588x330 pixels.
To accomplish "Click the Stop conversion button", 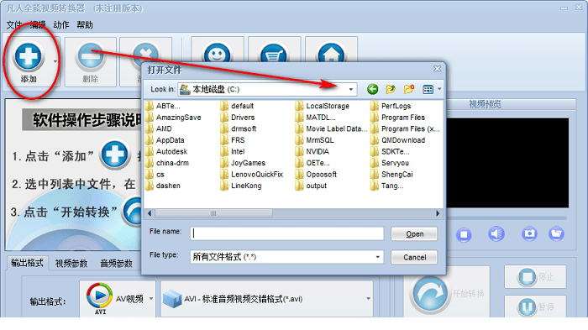I will pos(535,277).
